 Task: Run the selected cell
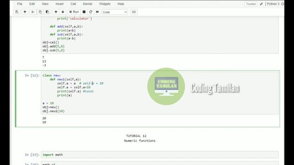74,12
